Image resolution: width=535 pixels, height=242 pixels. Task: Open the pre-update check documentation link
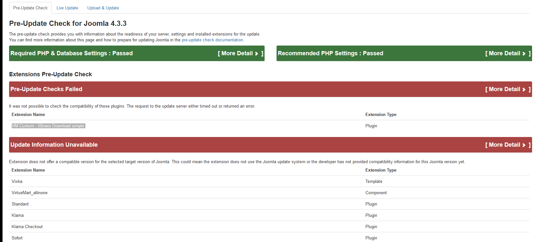pyautogui.click(x=212, y=40)
